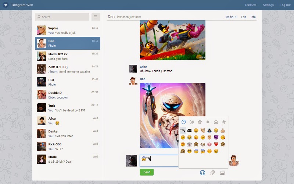The height and width of the screenshot is (184, 294).
Task: Send the message with green Send button
Action: pos(147,172)
